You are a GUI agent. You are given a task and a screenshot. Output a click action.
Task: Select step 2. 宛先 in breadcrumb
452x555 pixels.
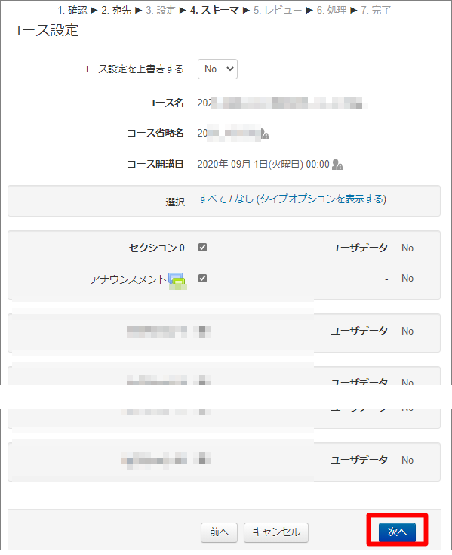click(x=116, y=11)
